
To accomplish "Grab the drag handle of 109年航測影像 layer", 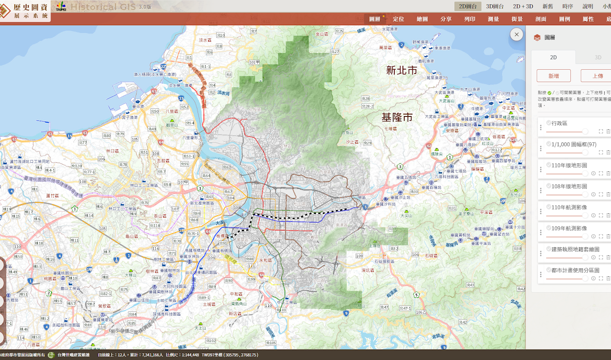I will [541, 233].
